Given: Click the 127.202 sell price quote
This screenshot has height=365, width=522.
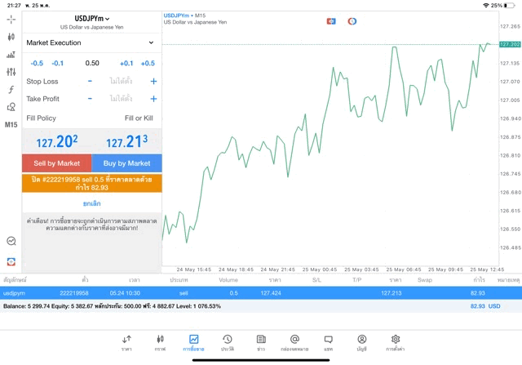Looking at the screenshot, I should tap(57, 141).
